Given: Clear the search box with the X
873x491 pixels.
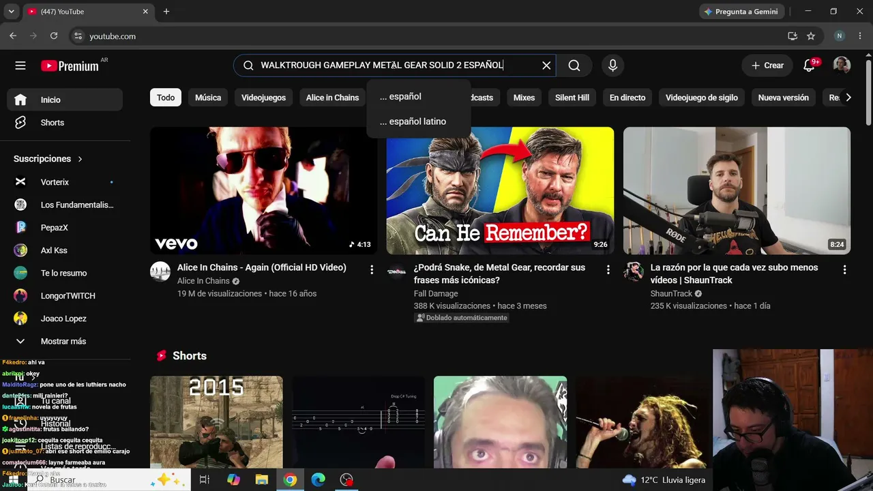Looking at the screenshot, I should point(546,65).
